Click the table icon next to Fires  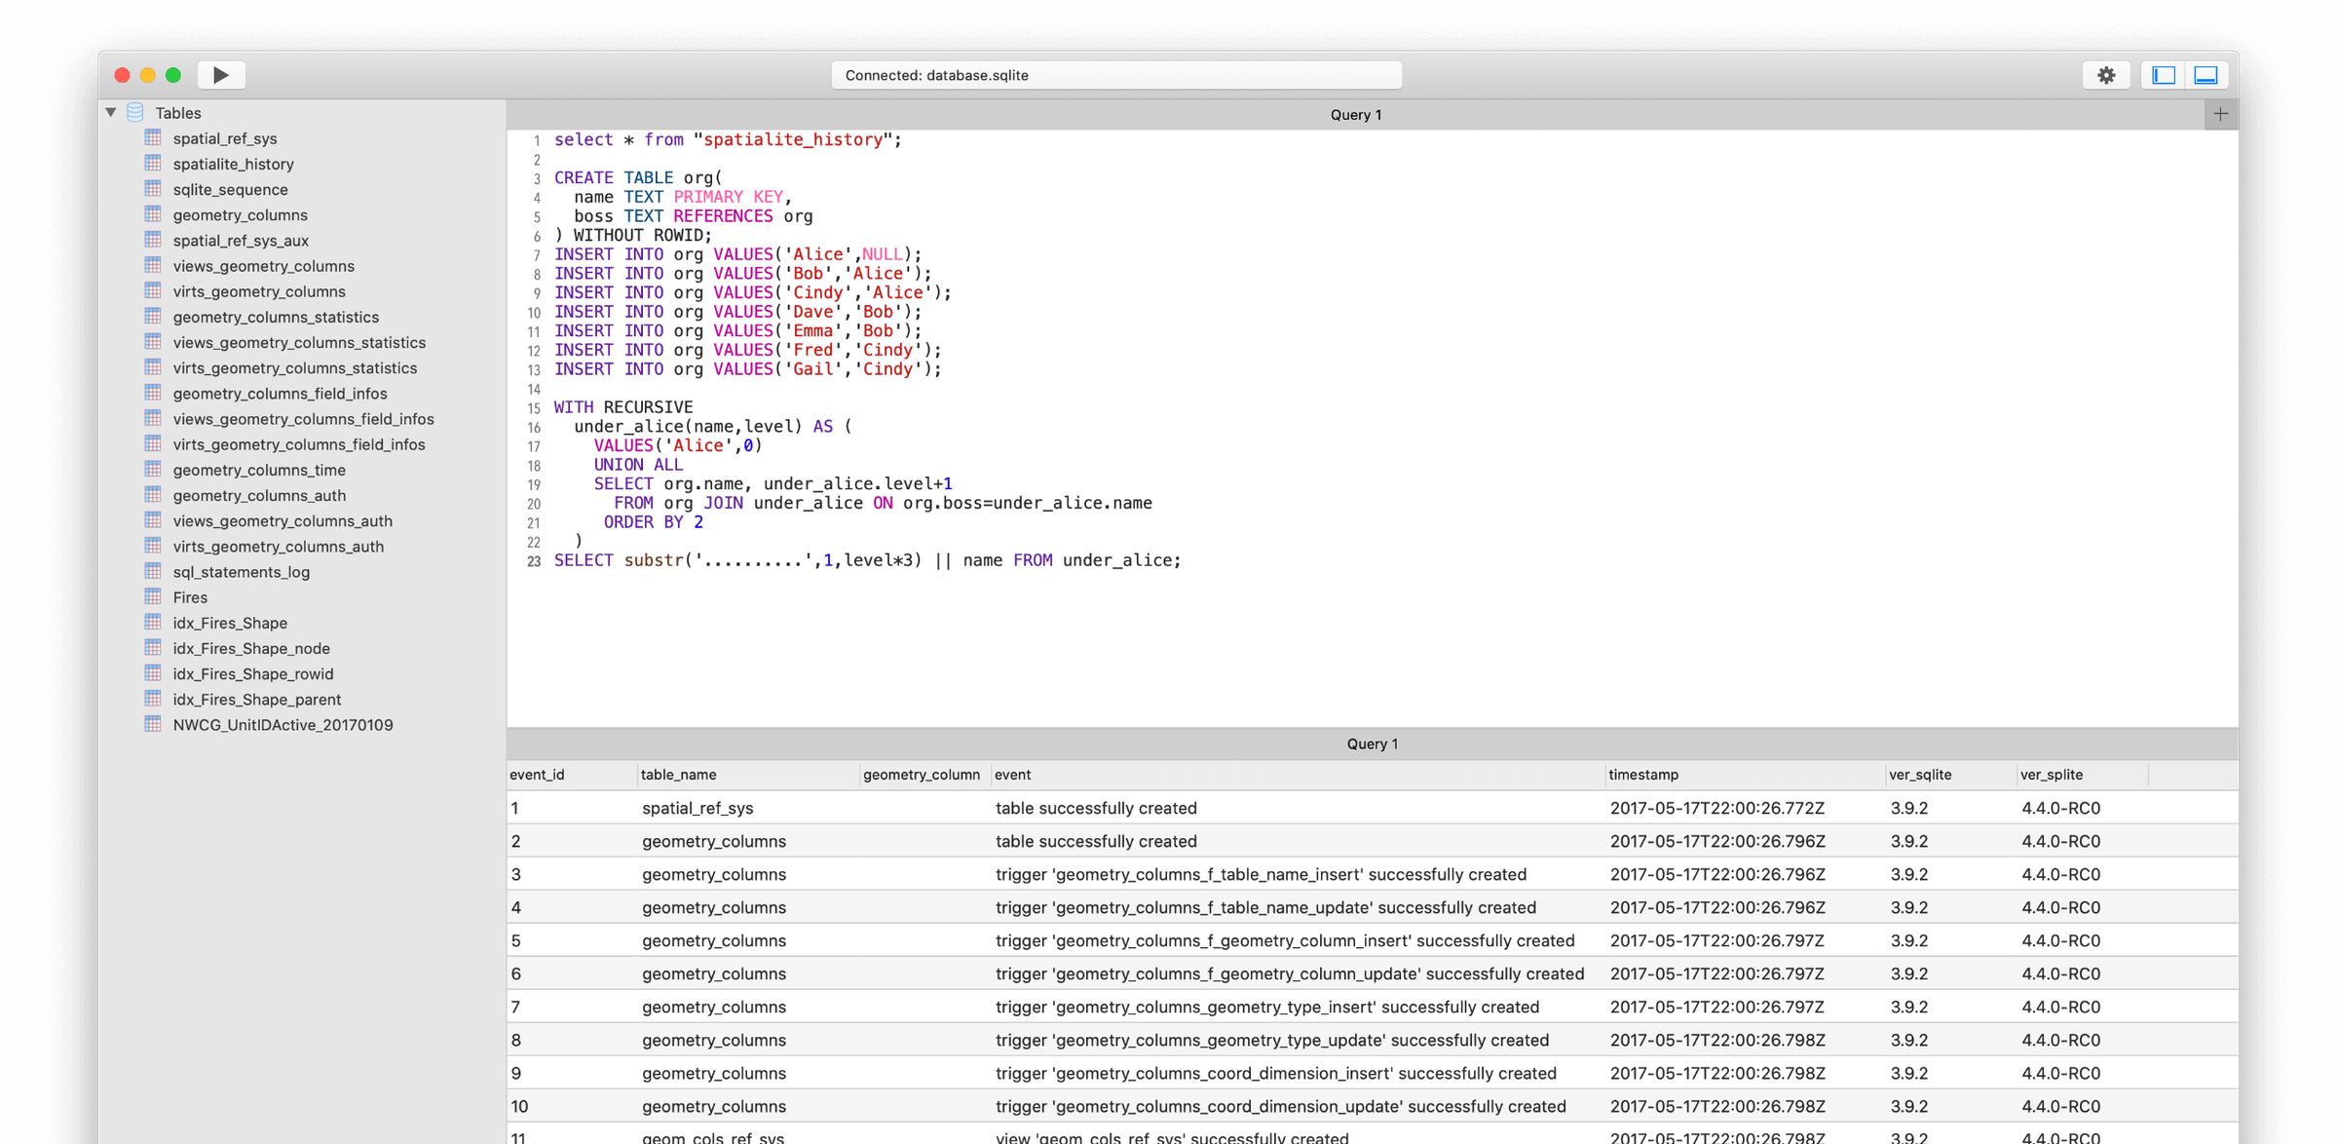pos(154,597)
